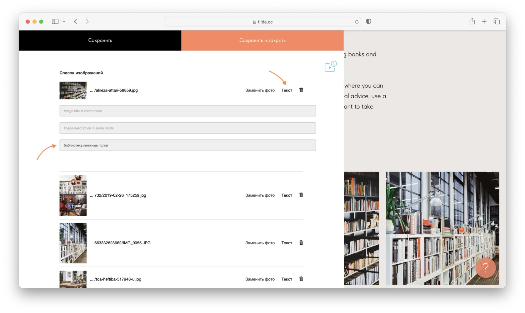This screenshot has height=313, width=525.
Task: Reload the page in Safari
Action: (357, 22)
